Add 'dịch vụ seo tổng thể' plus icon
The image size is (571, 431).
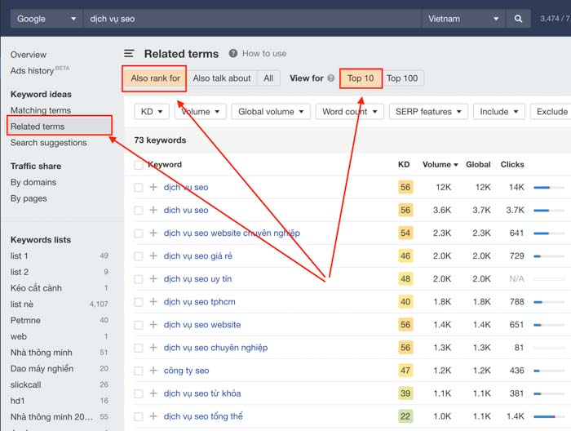[x=153, y=416]
